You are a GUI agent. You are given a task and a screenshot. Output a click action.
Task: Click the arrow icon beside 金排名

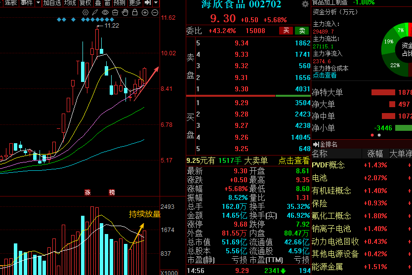tap(316, 144)
